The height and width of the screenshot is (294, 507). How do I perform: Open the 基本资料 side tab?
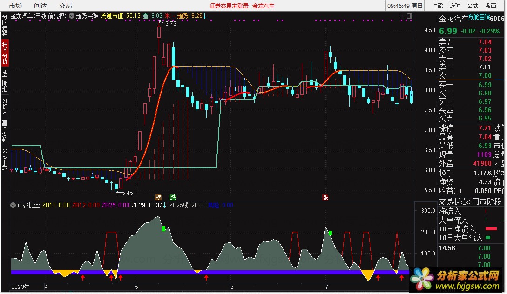click(5, 131)
